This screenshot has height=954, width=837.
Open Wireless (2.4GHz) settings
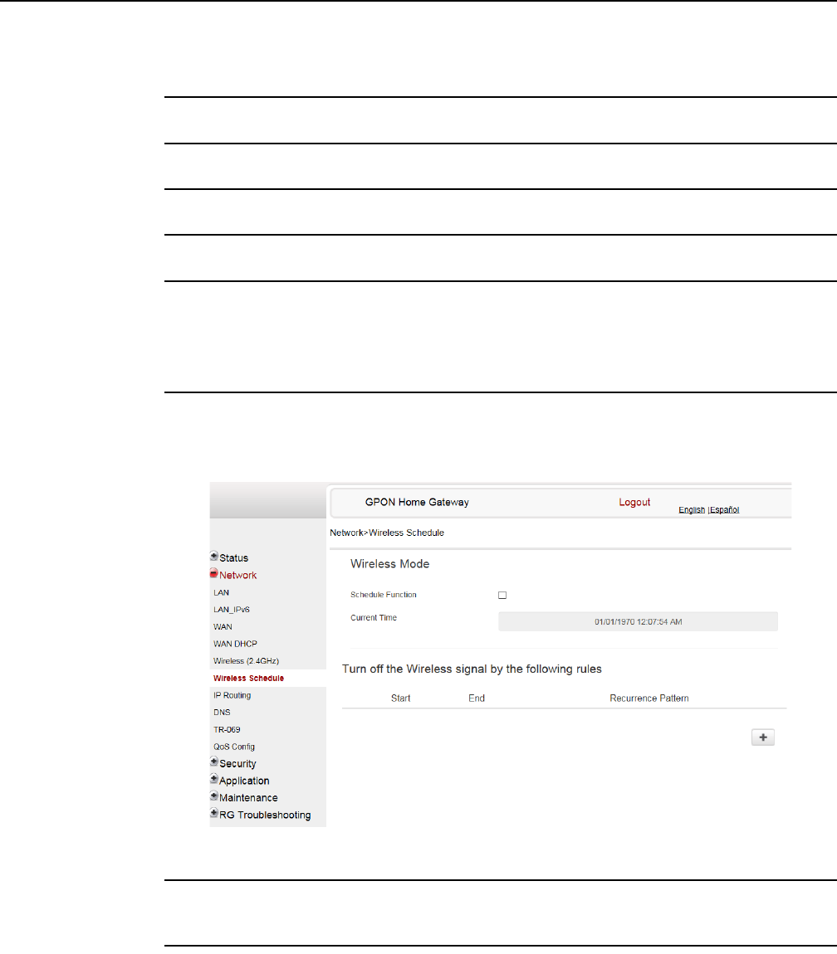(246, 660)
